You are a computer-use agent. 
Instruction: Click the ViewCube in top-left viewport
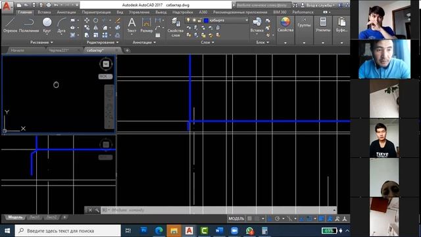pyautogui.click(x=106, y=64)
